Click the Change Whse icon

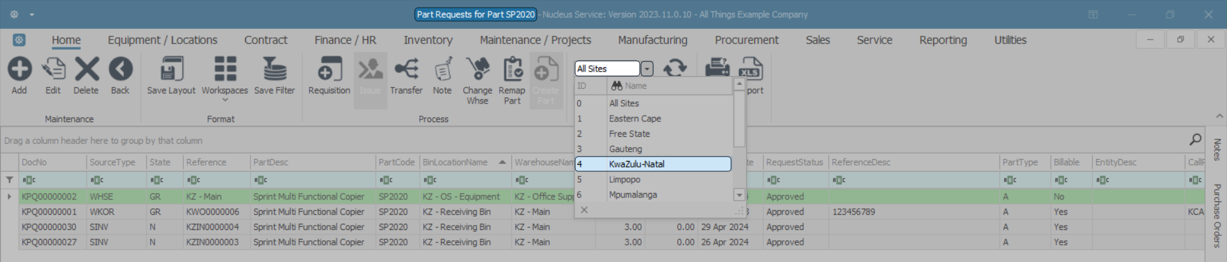(x=477, y=69)
